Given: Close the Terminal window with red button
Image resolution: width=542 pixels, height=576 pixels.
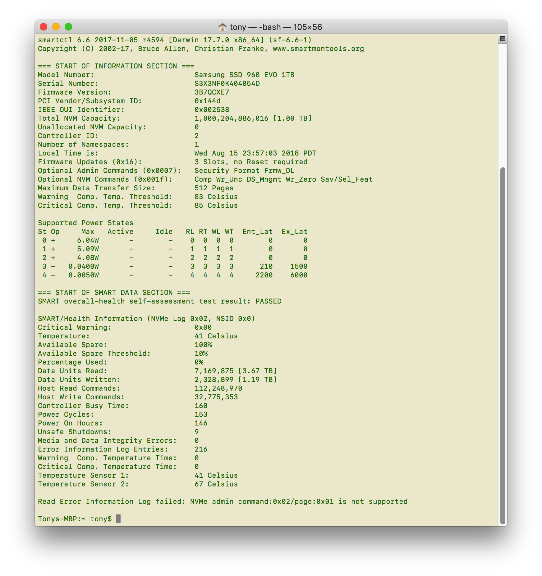Looking at the screenshot, I should tap(44, 27).
